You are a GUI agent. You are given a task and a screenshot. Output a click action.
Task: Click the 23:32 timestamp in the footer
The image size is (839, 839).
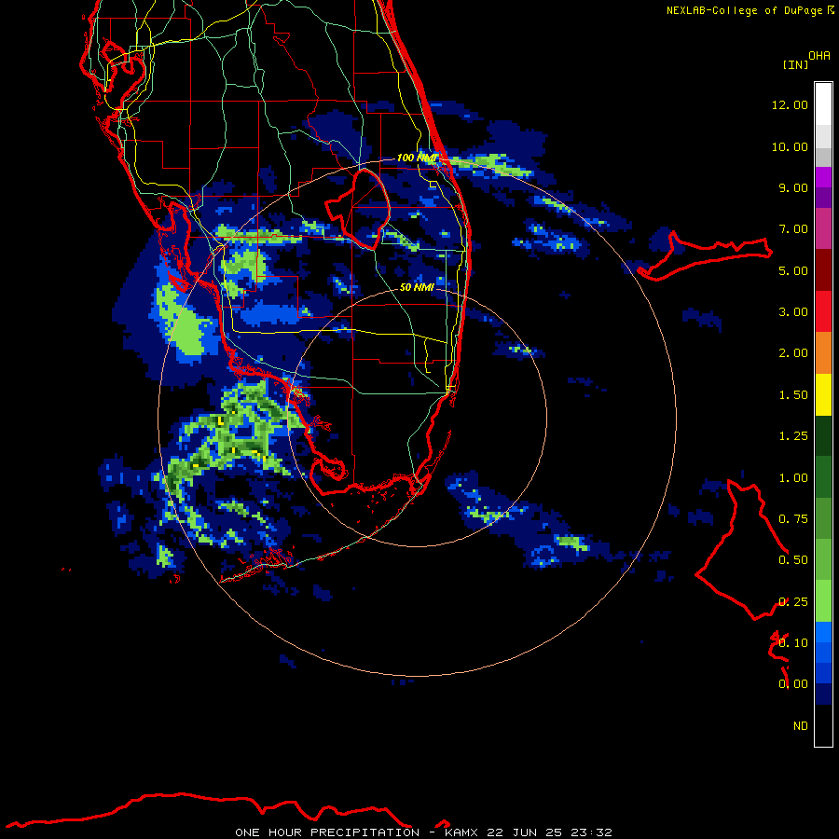(x=590, y=832)
